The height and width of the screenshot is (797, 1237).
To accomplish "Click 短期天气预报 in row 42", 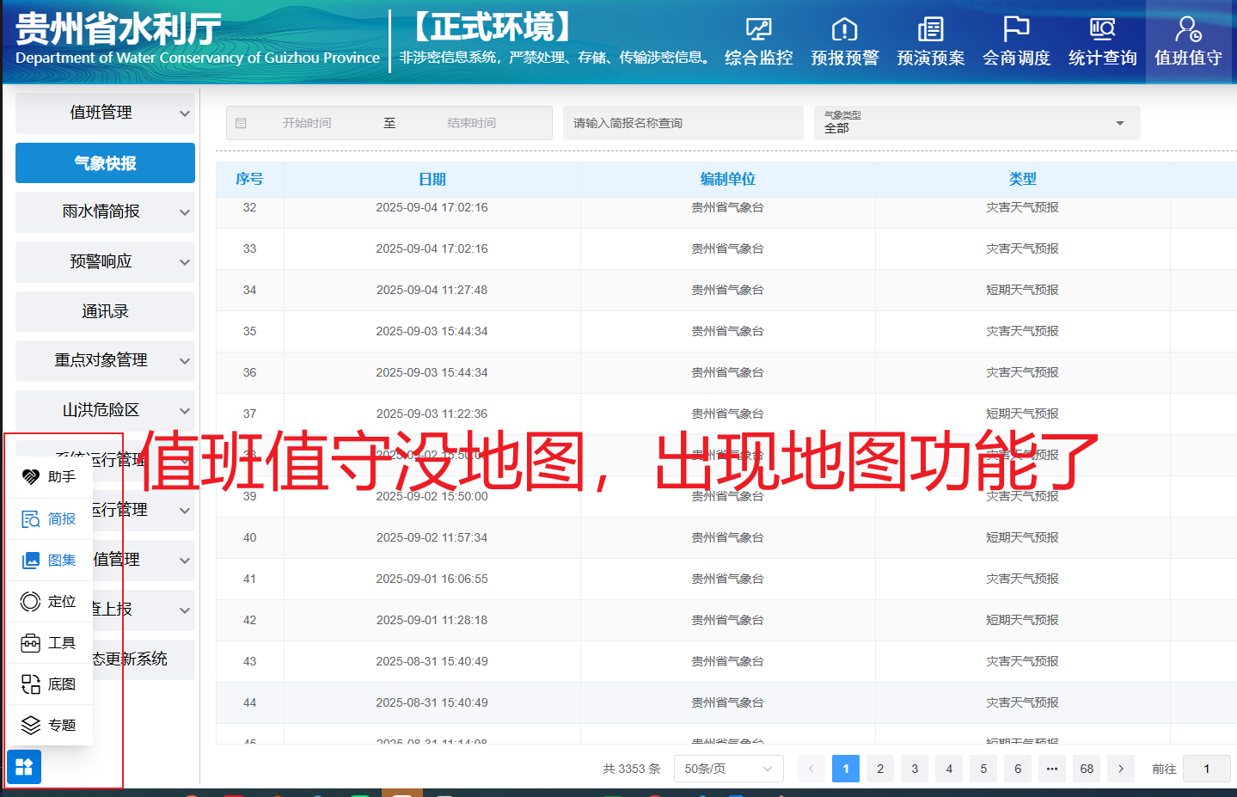I will click(1022, 620).
